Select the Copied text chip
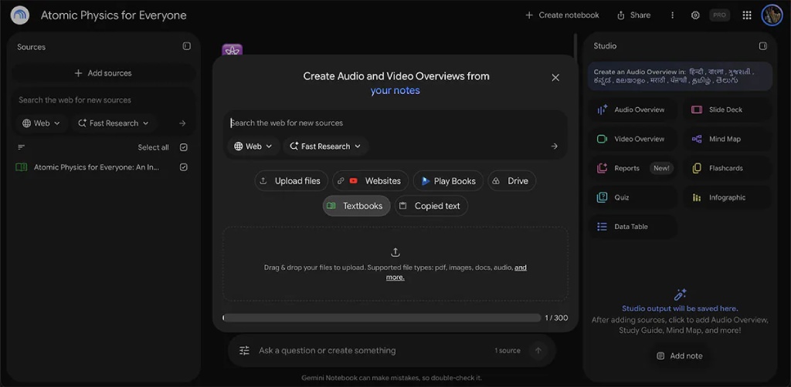Image resolution: width=791 pixels, height=387 pixels. pyautogui.click(x=431, y=206)
